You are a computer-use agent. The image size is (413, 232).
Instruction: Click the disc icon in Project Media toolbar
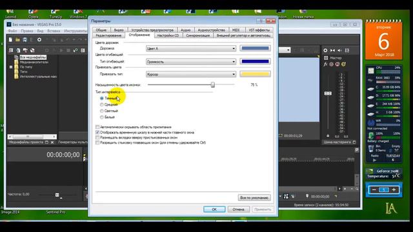(x=32, y=50)
